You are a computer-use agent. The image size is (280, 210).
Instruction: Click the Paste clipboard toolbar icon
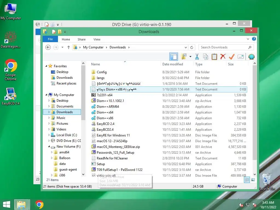tap(214, 57)
